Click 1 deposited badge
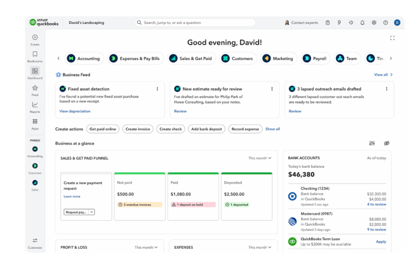 click(236, 205)
